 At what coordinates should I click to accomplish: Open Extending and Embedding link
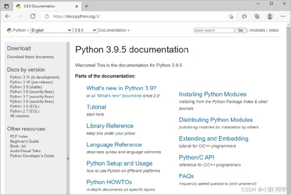[x=214, y=139]
